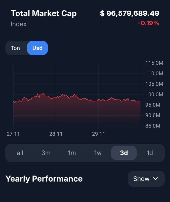Click the Total Market Cap title
This screenshot has height=202, width=170.
[x=44, y=13]
